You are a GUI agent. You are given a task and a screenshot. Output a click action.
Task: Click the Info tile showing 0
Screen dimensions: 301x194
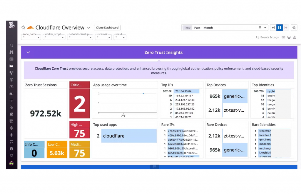[x=34, y=149]
